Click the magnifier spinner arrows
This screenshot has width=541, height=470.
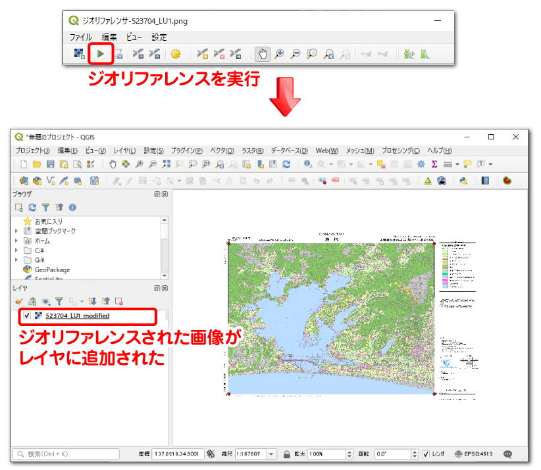click(x=349, y=454)
